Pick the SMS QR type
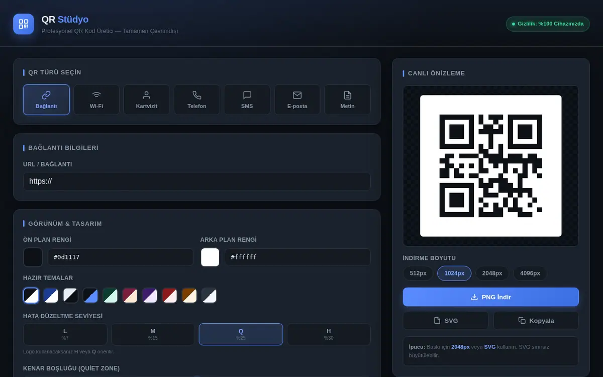This screenshot has width=603, height=377. 247,100
